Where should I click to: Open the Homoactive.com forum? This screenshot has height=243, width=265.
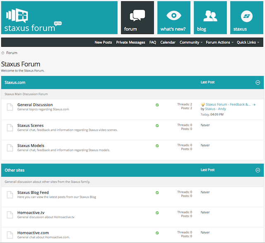tap(33, 233)
